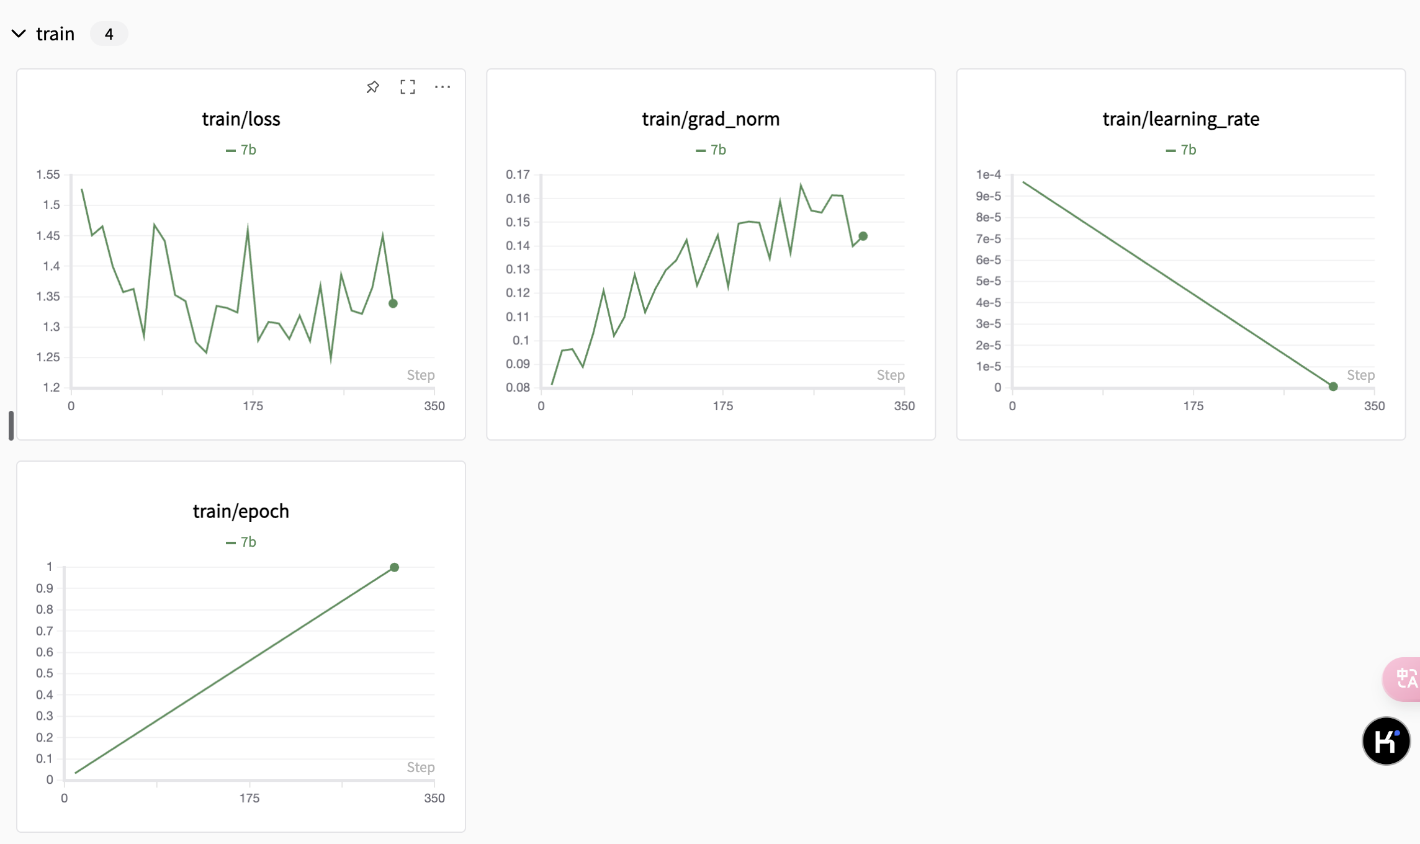Click the train/loss chart title
1420x844 pixels.
241,119
